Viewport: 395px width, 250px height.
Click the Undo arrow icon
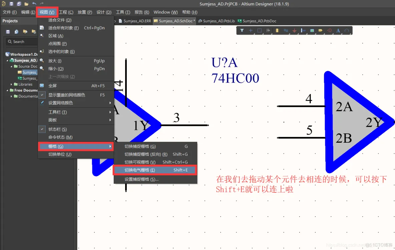click(x=34, y=4)
